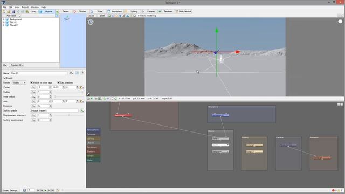Image resolution: width=345 pixels, height=194 pixels.
Task: Switch to the Shaders layout
Action: [81, 11]
